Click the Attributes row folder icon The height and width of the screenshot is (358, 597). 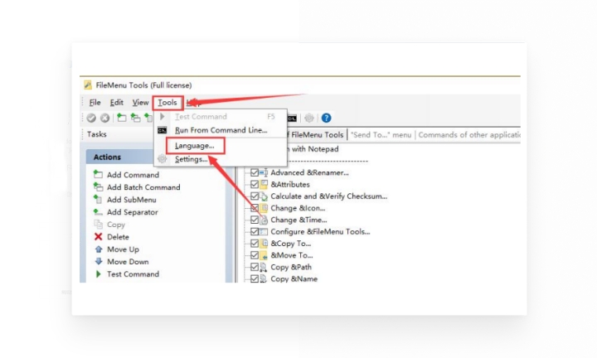pyautogui.click(x=264, y=185)
